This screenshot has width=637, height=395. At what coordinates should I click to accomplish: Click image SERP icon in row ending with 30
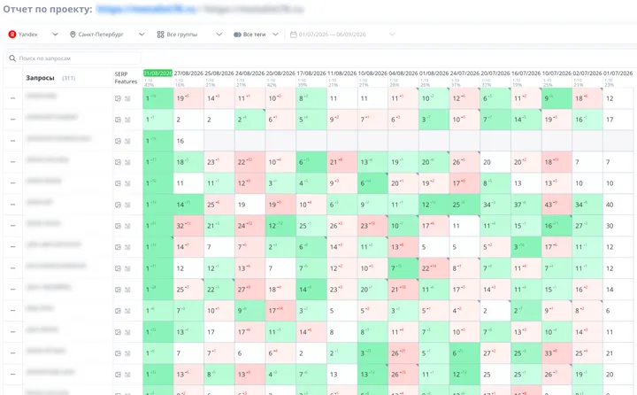118,226
